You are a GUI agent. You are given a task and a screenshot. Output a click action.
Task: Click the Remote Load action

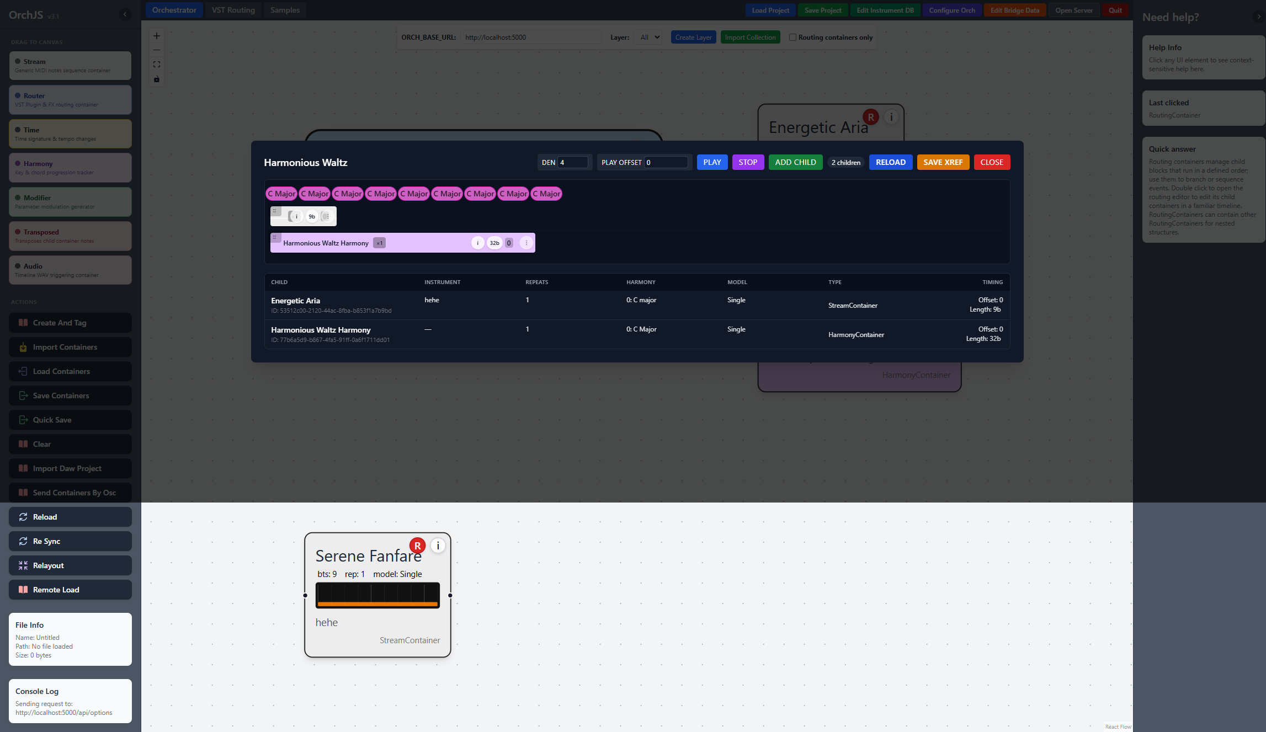point(70,590)
